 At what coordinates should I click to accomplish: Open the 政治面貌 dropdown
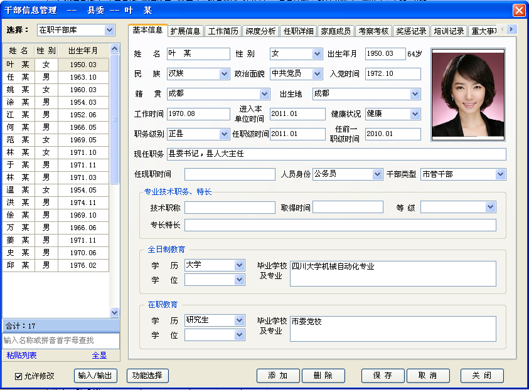[318, 74]
